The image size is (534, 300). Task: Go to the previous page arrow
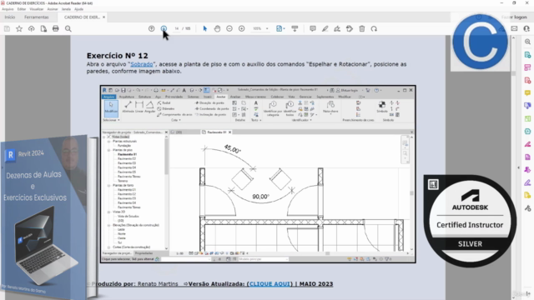[x=152, y=29]
